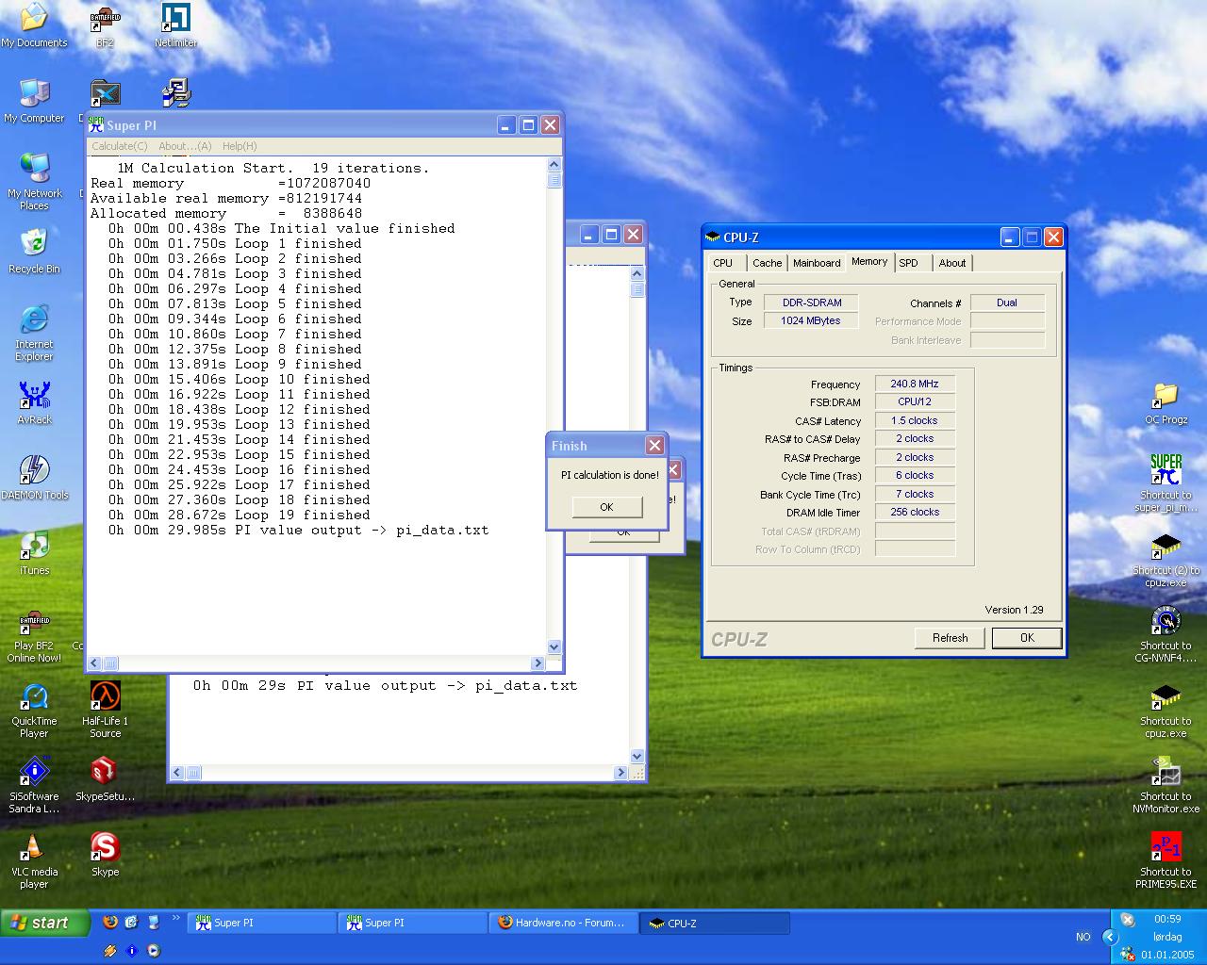Launch Winamp from the Quick Launch bar

click(110, 951)
